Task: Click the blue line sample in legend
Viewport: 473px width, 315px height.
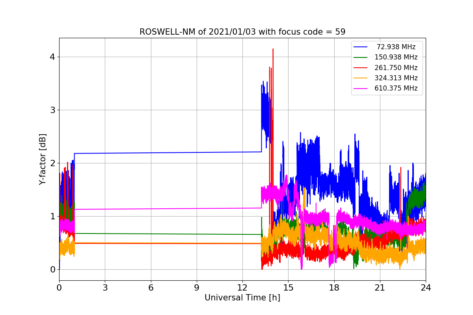Action: (361, 47)
